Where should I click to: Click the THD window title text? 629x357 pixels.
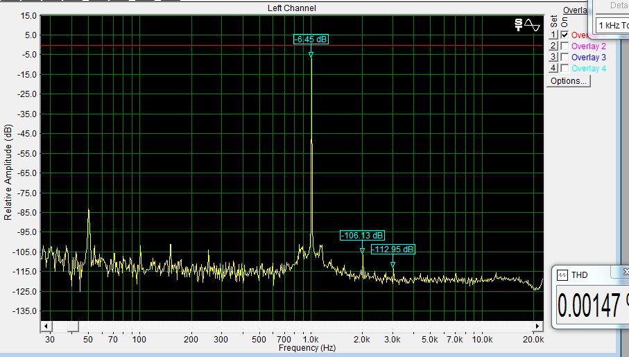click(x=579, y=275)
